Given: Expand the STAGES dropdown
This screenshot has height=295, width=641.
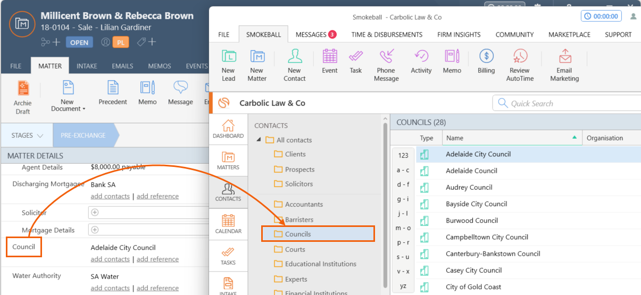Looking at the screenshot, I should [x=27, y=136].
